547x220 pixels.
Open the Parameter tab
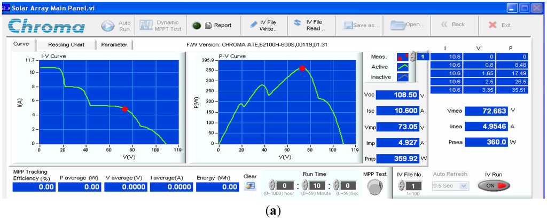point(114,45)
